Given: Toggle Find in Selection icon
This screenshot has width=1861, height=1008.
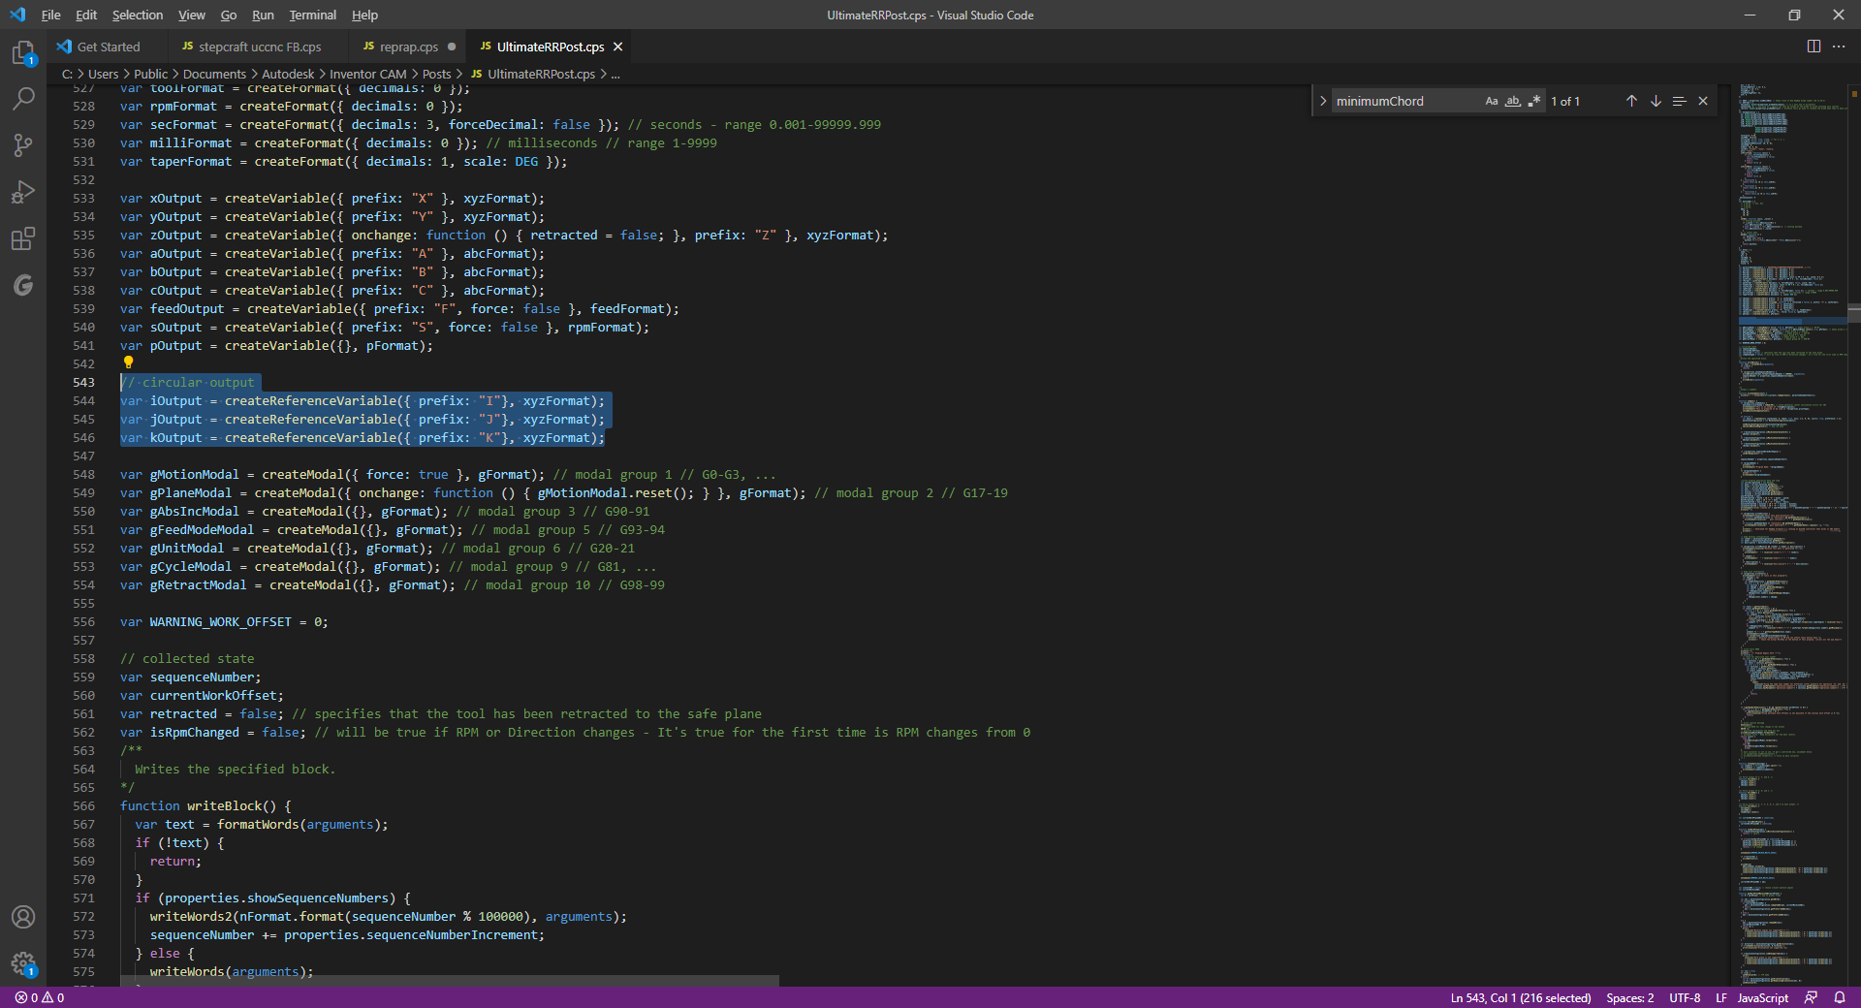Looking at the screenshot, I should click(x=1680, y=101).
